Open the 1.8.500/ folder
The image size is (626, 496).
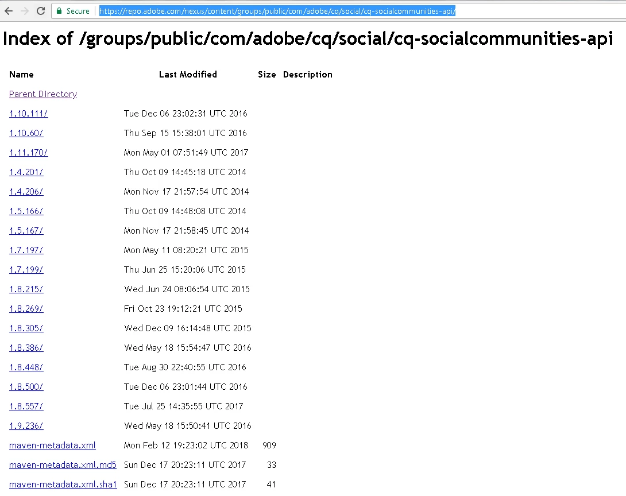click(26, 387)
